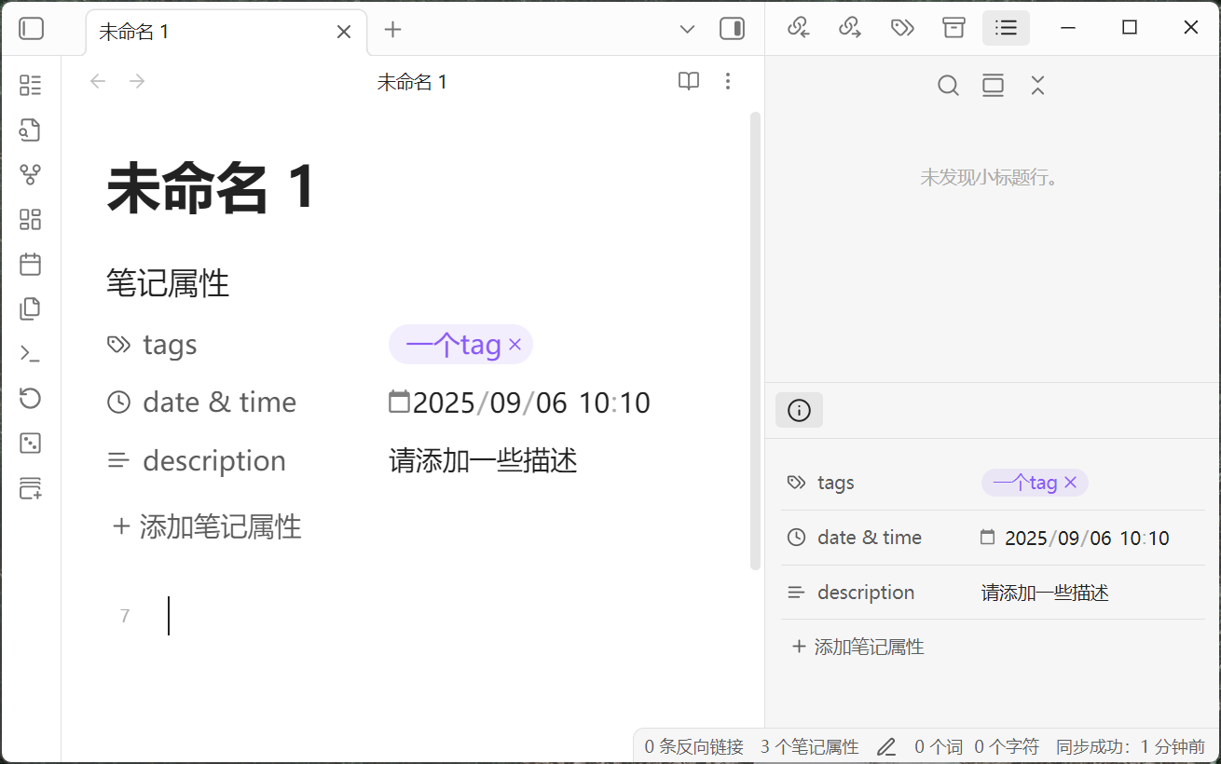Click the description field in sidebar properties
The height and width of the screenshot is (764, 1221).
1045,593
